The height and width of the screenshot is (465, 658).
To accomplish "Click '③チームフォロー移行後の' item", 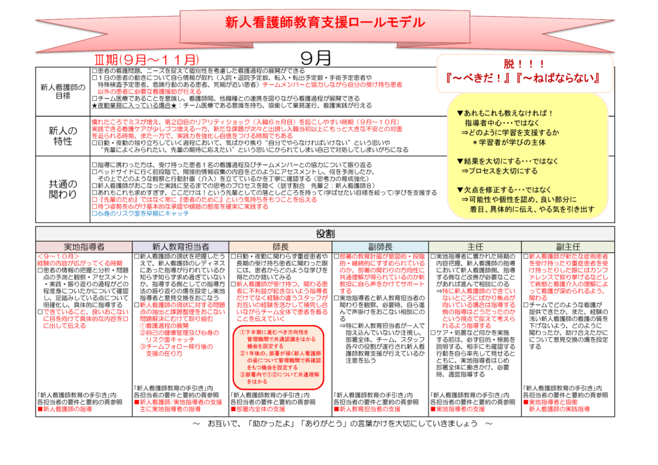I will pos(176,347).
